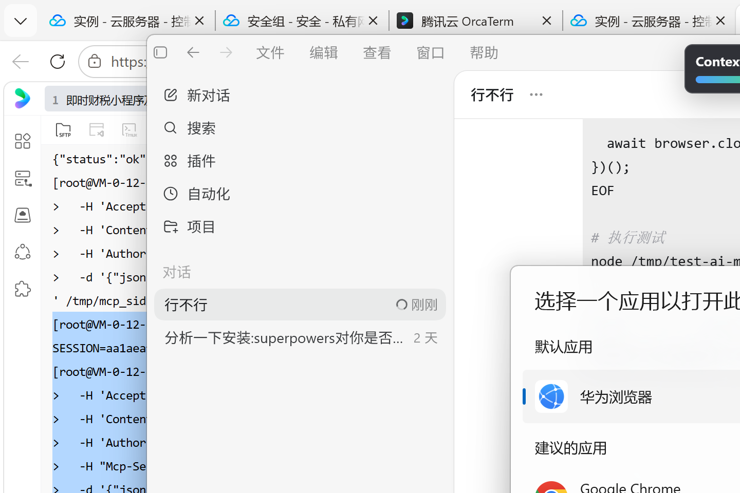The width and height of the screenshot is (740, 493).
Task: Open the browser tab list dropdown arrow
Action: point(21,21)
